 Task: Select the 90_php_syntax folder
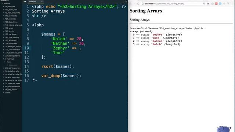point(11,89)
